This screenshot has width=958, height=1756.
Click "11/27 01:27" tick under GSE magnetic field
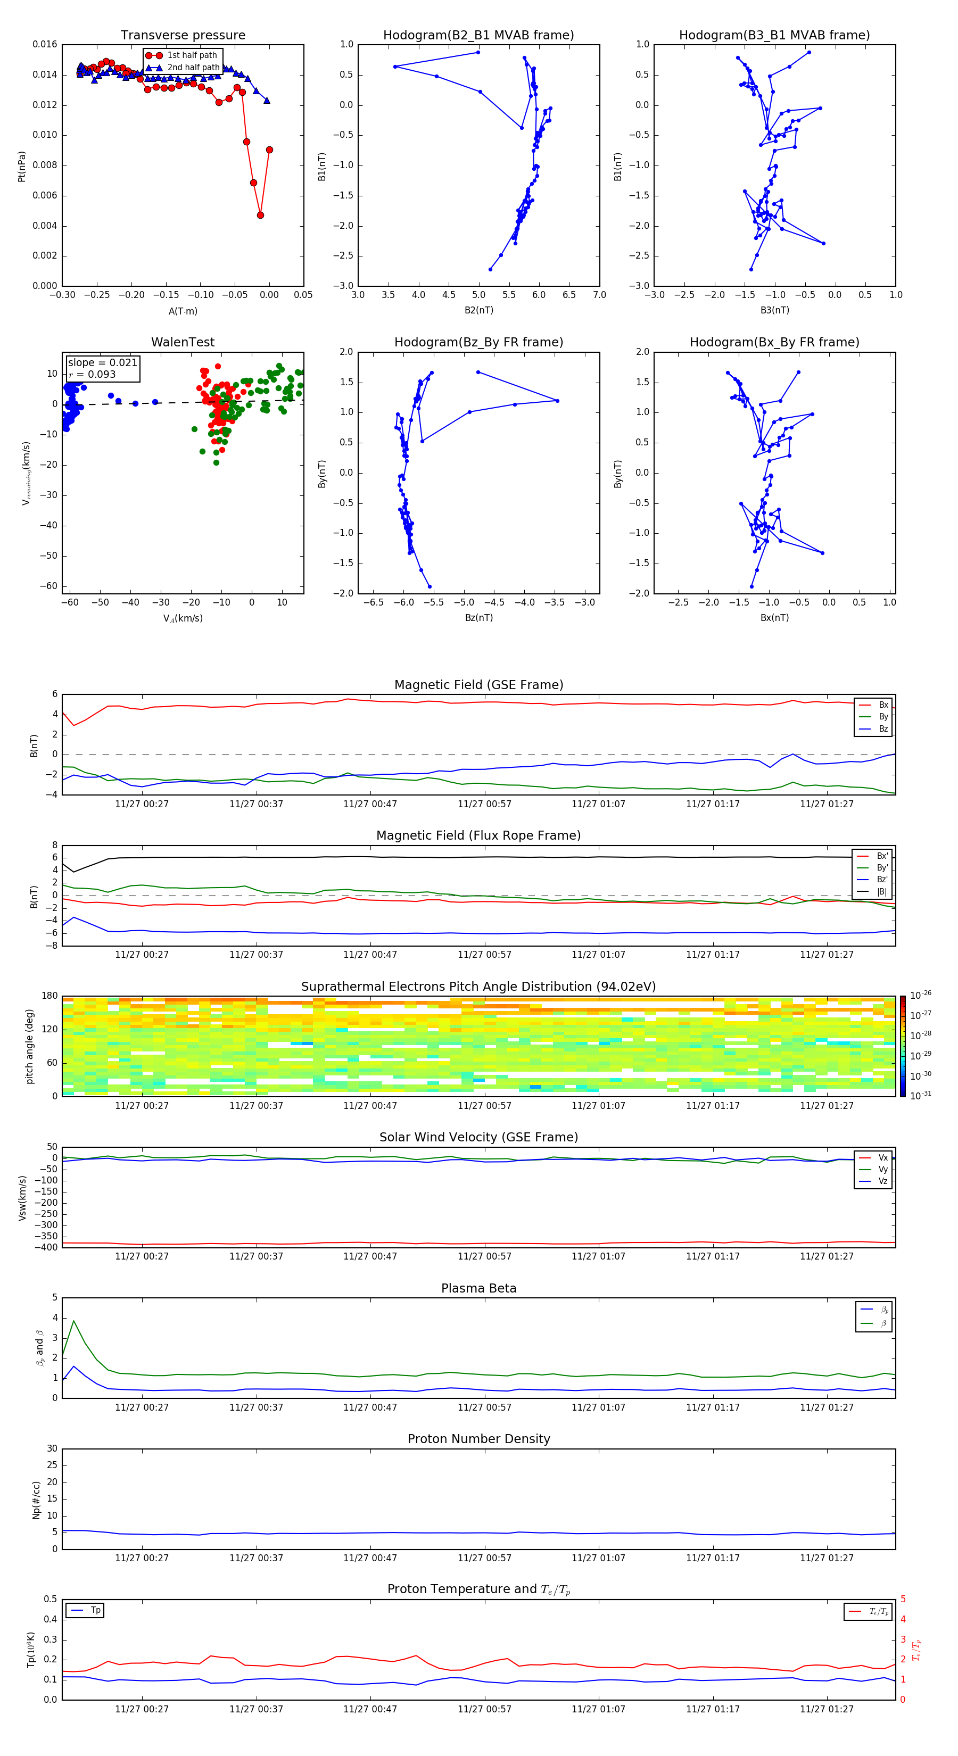coord(827,805)
